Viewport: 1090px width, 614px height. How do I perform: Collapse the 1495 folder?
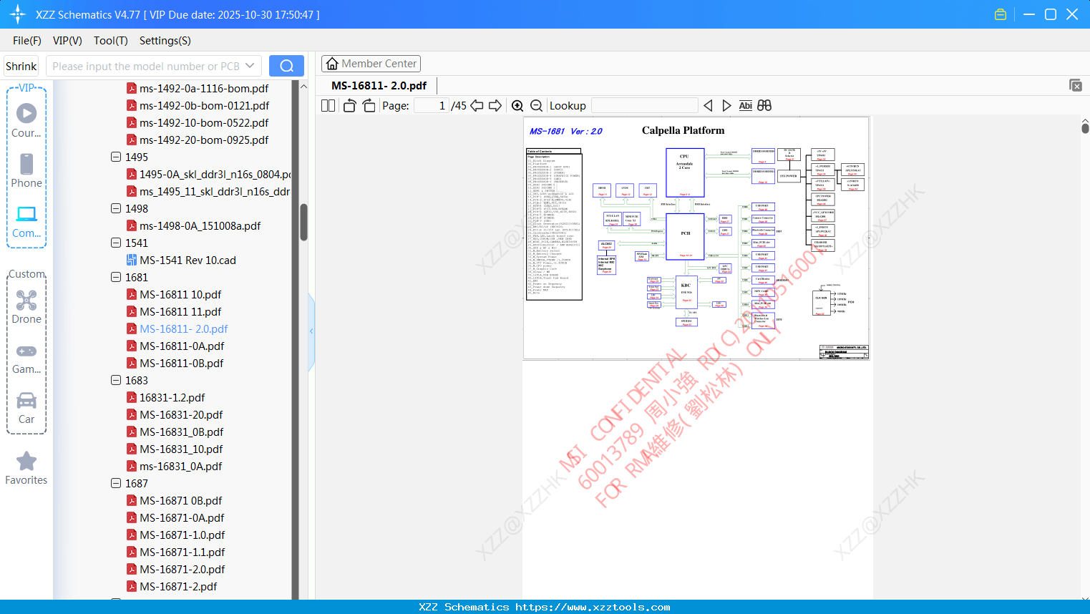[x=116, y=157]
